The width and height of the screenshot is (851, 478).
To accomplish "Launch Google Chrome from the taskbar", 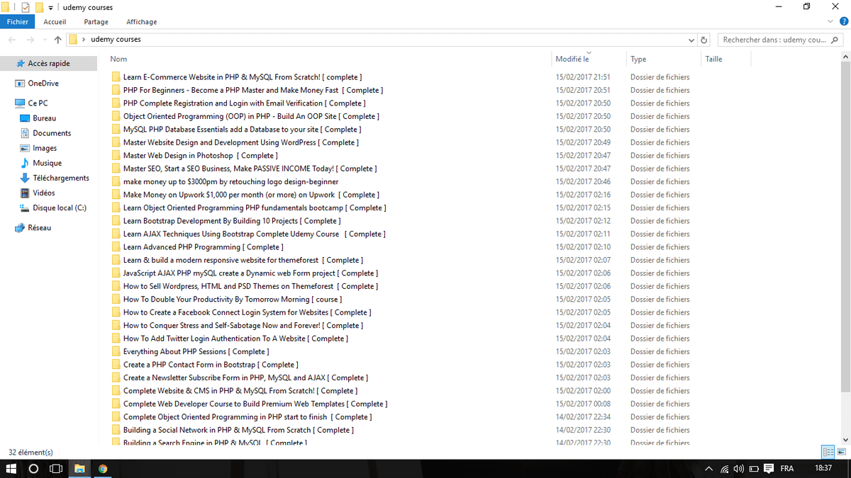I will [x=103, y=469].
